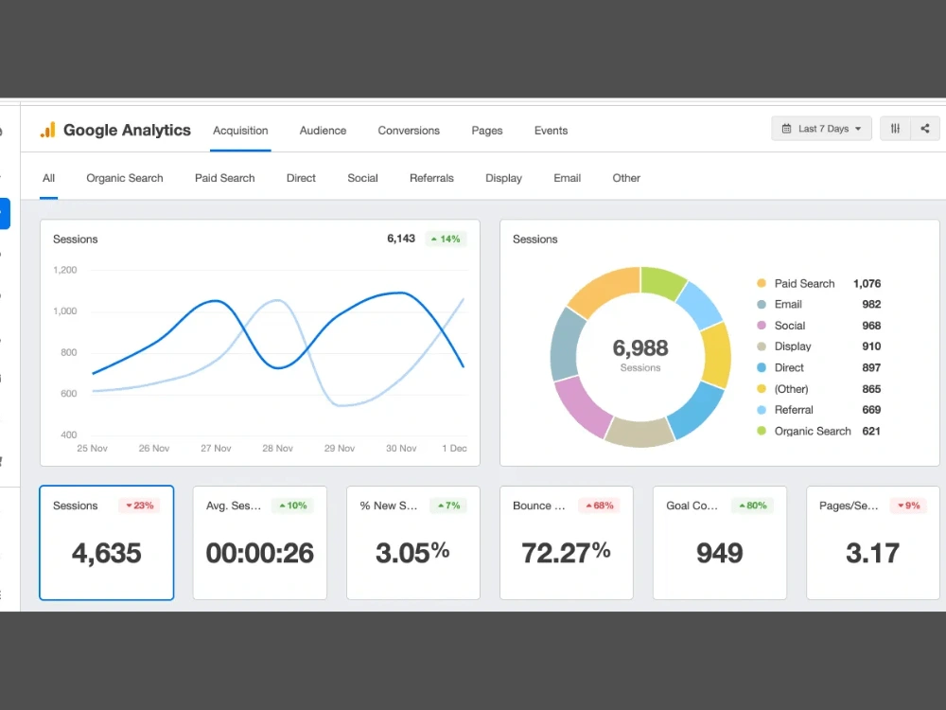Click the Social pink legend dot
Image resolution: width=946 pixels, height=710 pixels.
tap(762, 326)
